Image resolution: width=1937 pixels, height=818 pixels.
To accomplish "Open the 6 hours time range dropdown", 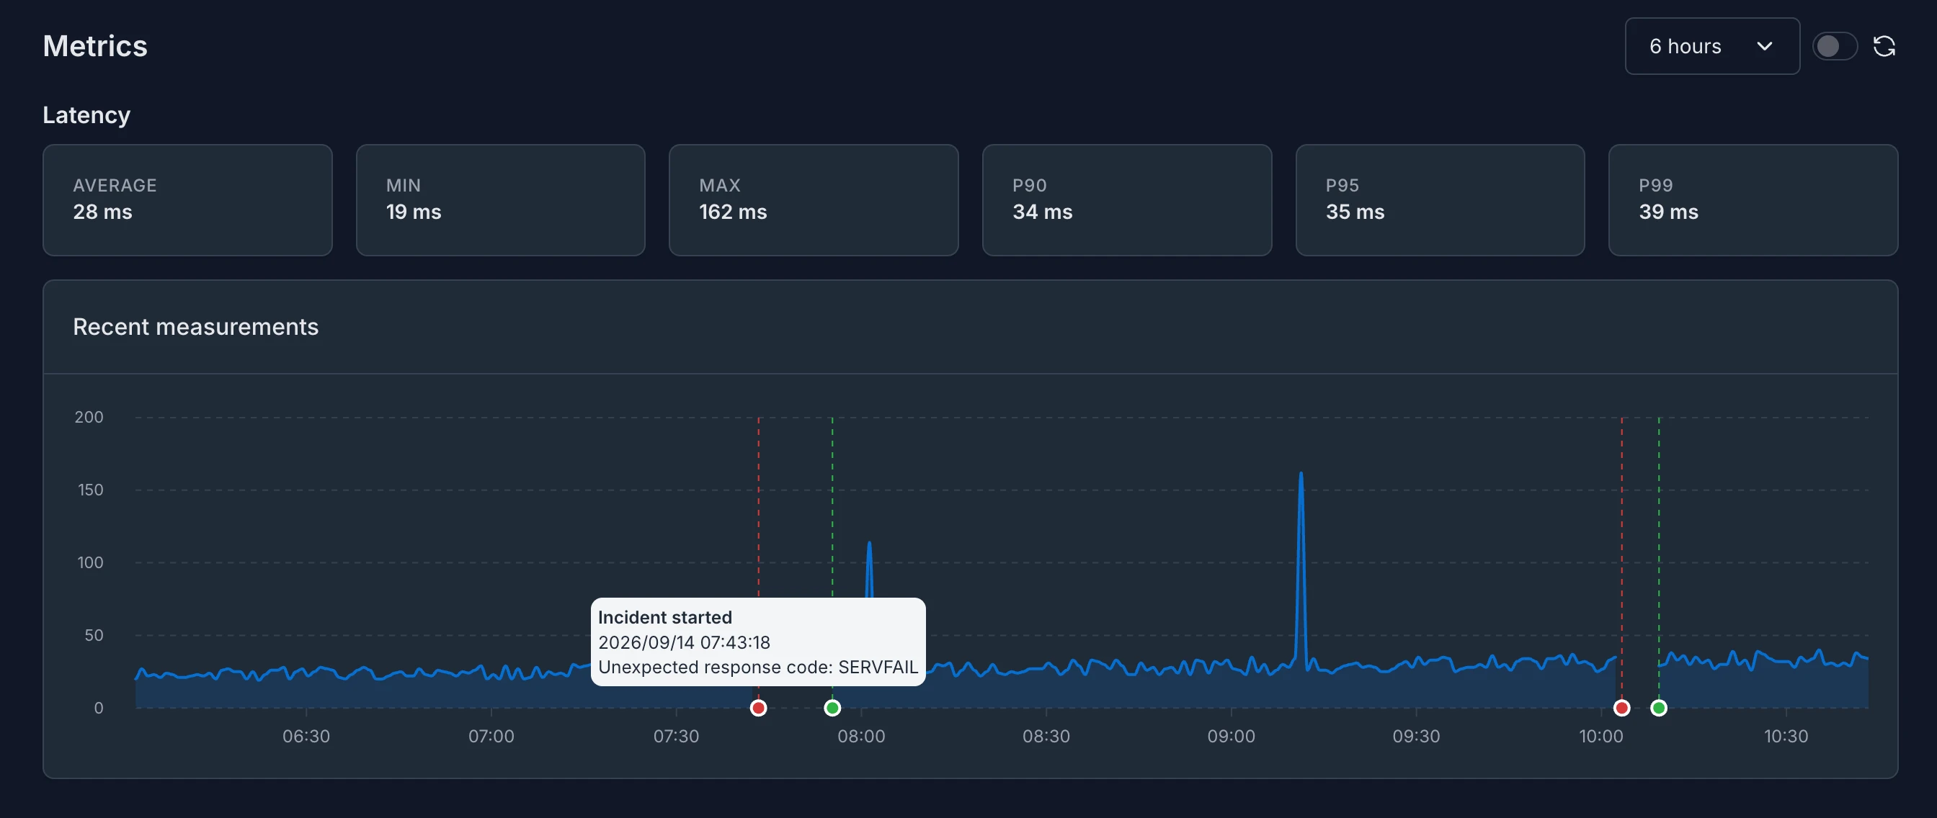I will tap(1712, 47).
